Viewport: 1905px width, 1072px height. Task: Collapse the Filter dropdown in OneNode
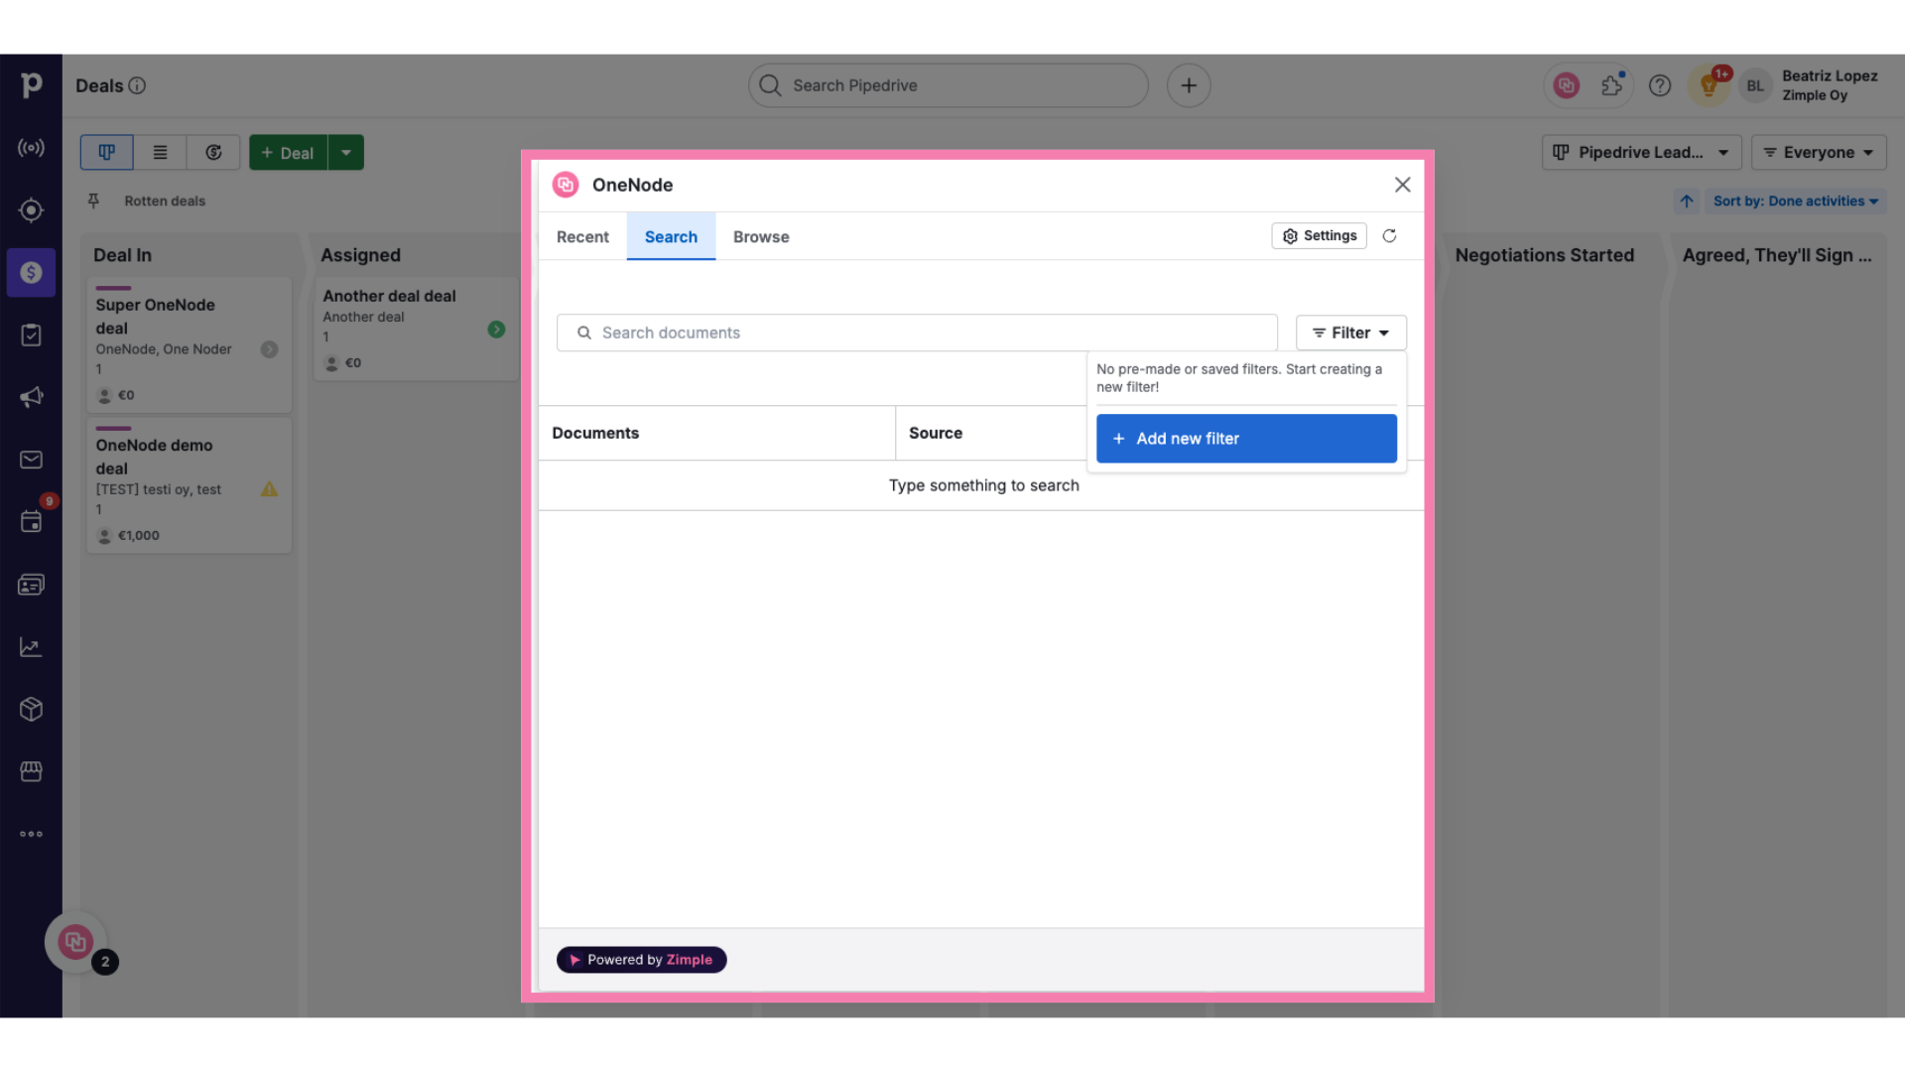(1350, 333)
